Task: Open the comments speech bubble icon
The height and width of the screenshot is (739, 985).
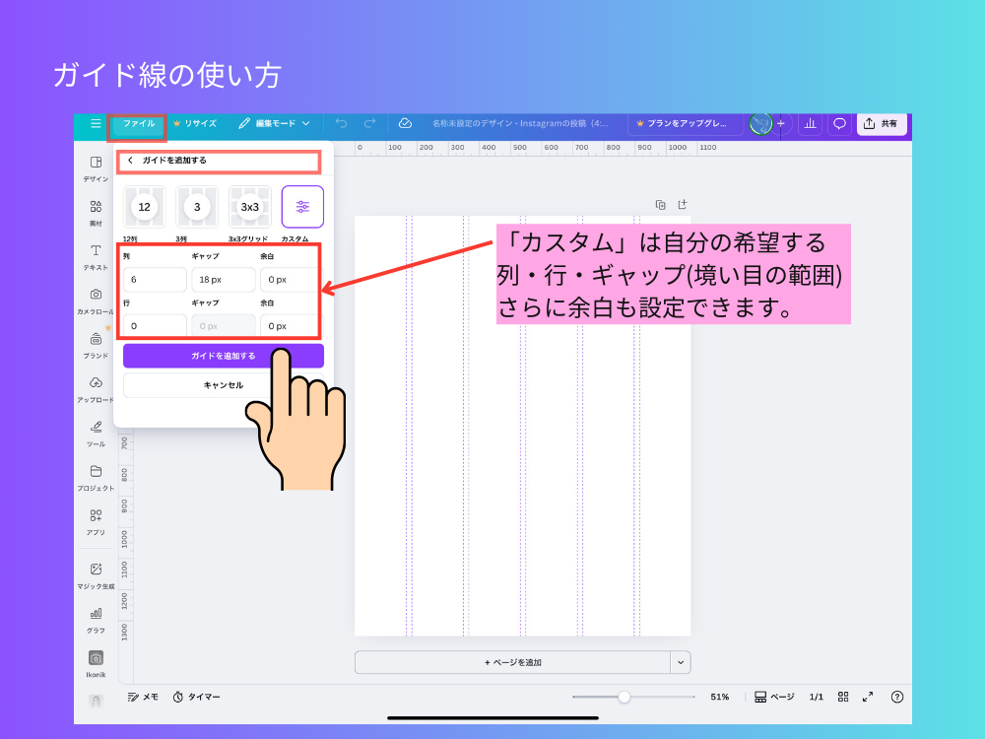Action: (839, 124)
